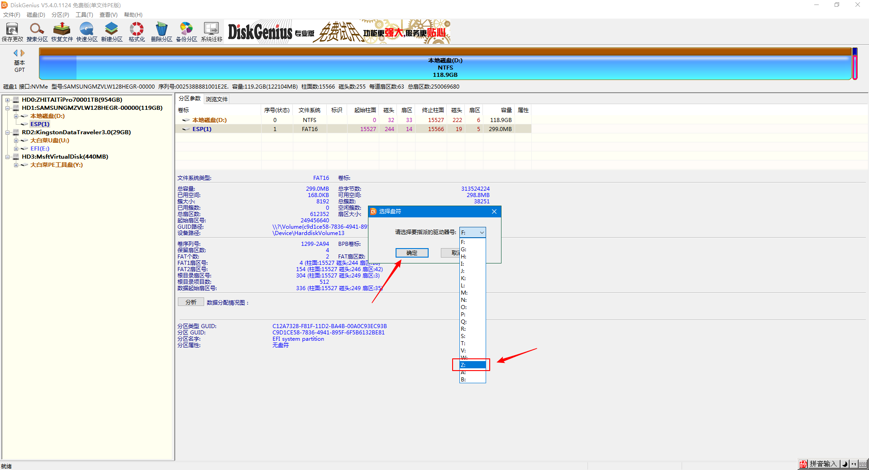Click the ESP(1) row in partition table
This screenshot has height=470, width=869.
point(353,129)
